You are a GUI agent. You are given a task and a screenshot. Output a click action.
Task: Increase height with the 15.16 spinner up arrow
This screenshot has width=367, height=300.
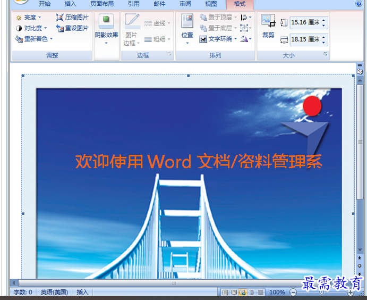point(324,20)
